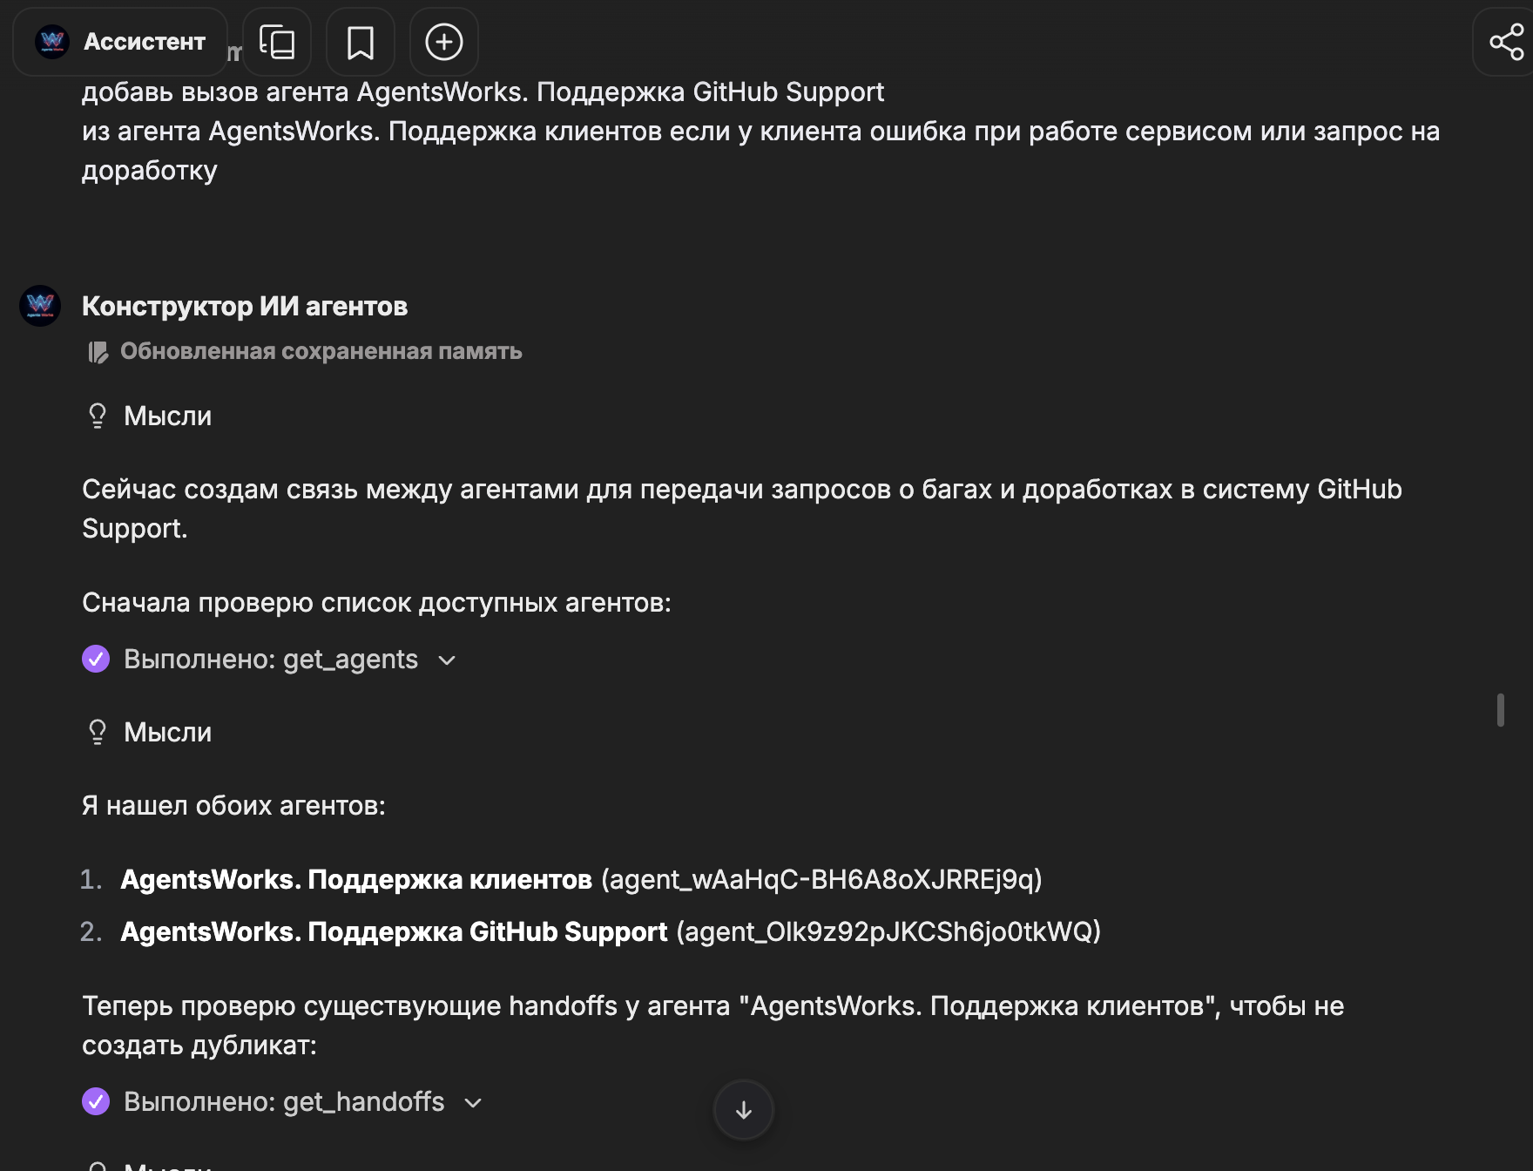Start a new chat with the plus icon
The height and width of the screenshot is (1171, 1533).
coord(444,42)
